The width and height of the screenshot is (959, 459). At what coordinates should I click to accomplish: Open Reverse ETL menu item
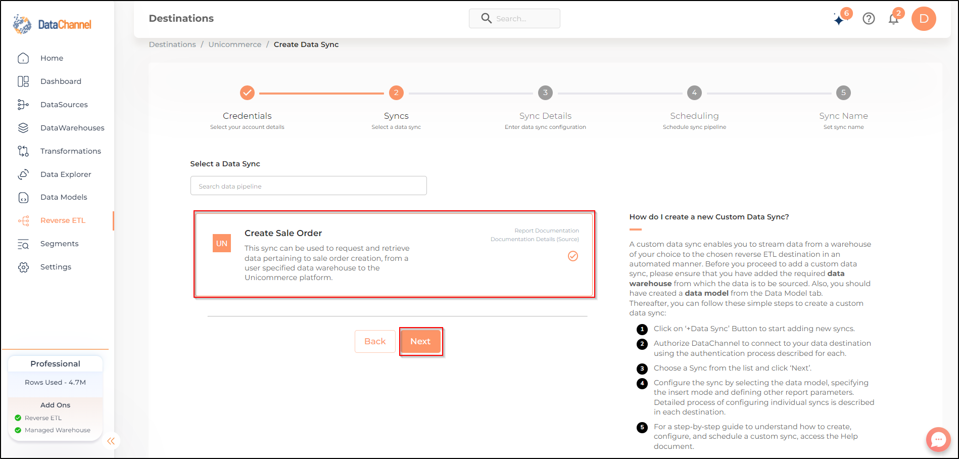63,220
